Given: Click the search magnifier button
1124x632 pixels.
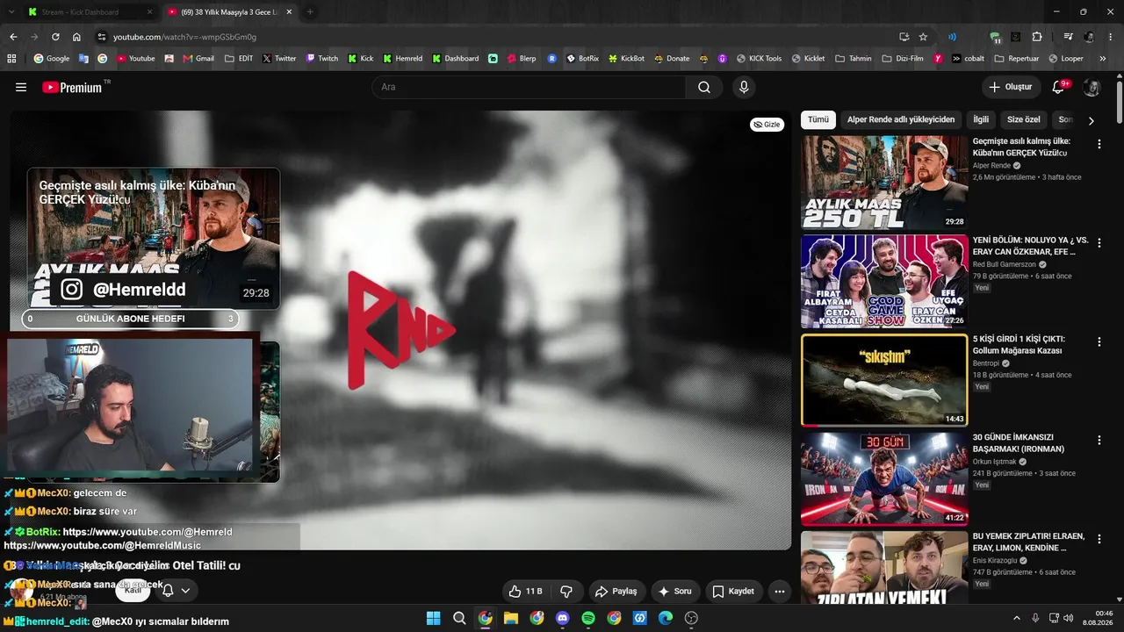Looking at the screenshot, I should [704, 87].
